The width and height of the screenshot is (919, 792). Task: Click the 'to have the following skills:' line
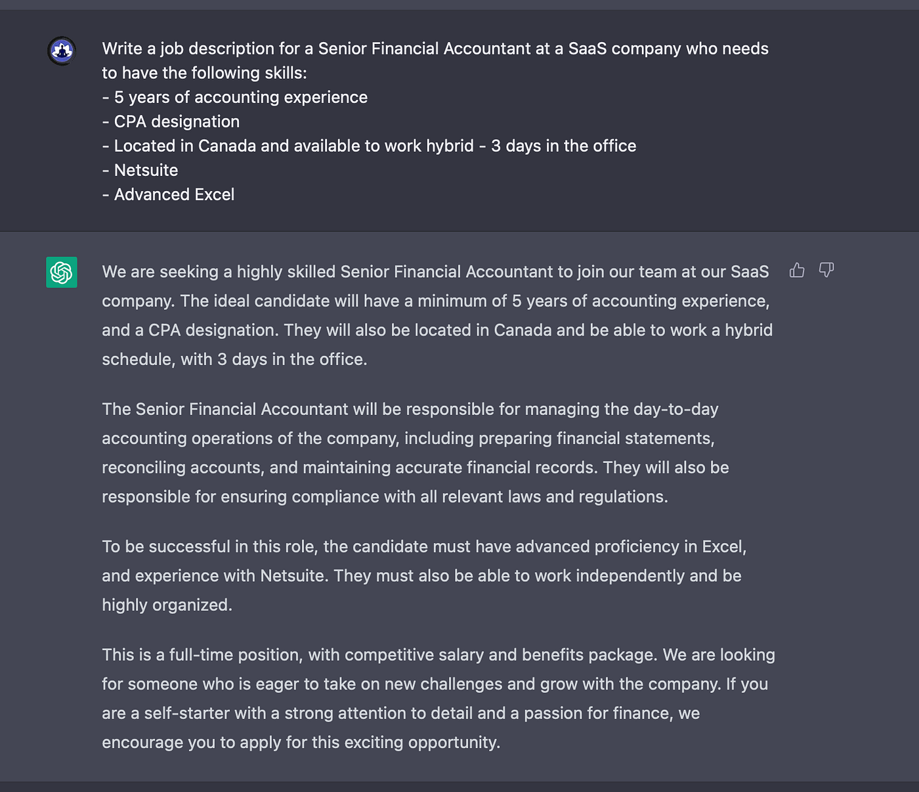pyautogui.click(x=204, y=73)
